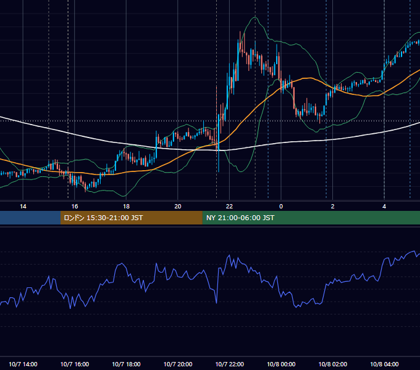Click the 10/8 02:00 time label
The width and height of the screenshot is (420, 370).
(x=333, y=364)
